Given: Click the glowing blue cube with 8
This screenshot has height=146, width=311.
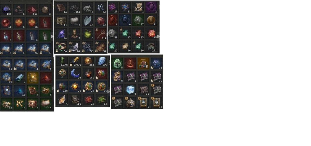Looking at the screenshot, I should pos(130,89).
